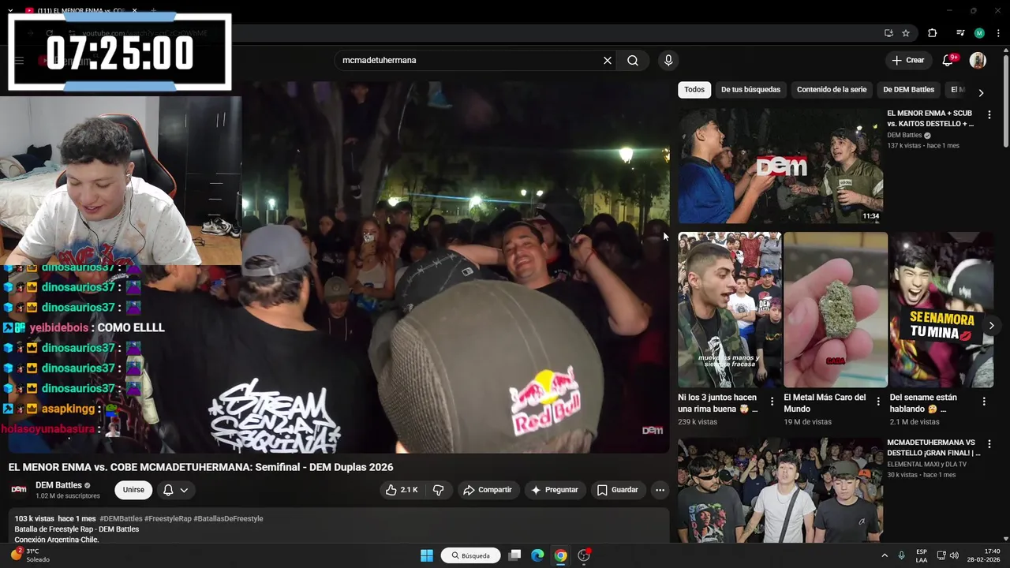The image size is (1010, 568).
Task: Select the Contenido de la serie chip
Action: [832, 90]
